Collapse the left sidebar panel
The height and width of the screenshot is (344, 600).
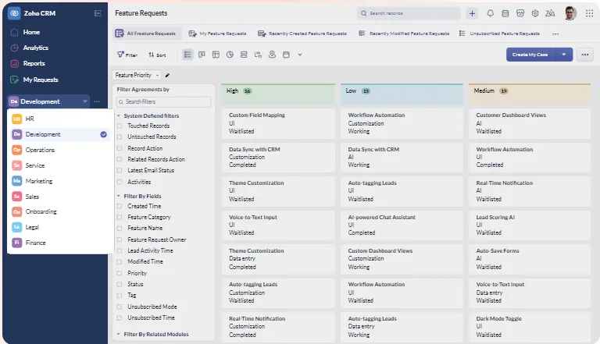click(98, 13)
